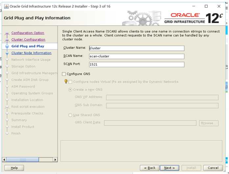Maximize the installer window
Viewport: 229px width, 174px height.
[x=206, y=6]
